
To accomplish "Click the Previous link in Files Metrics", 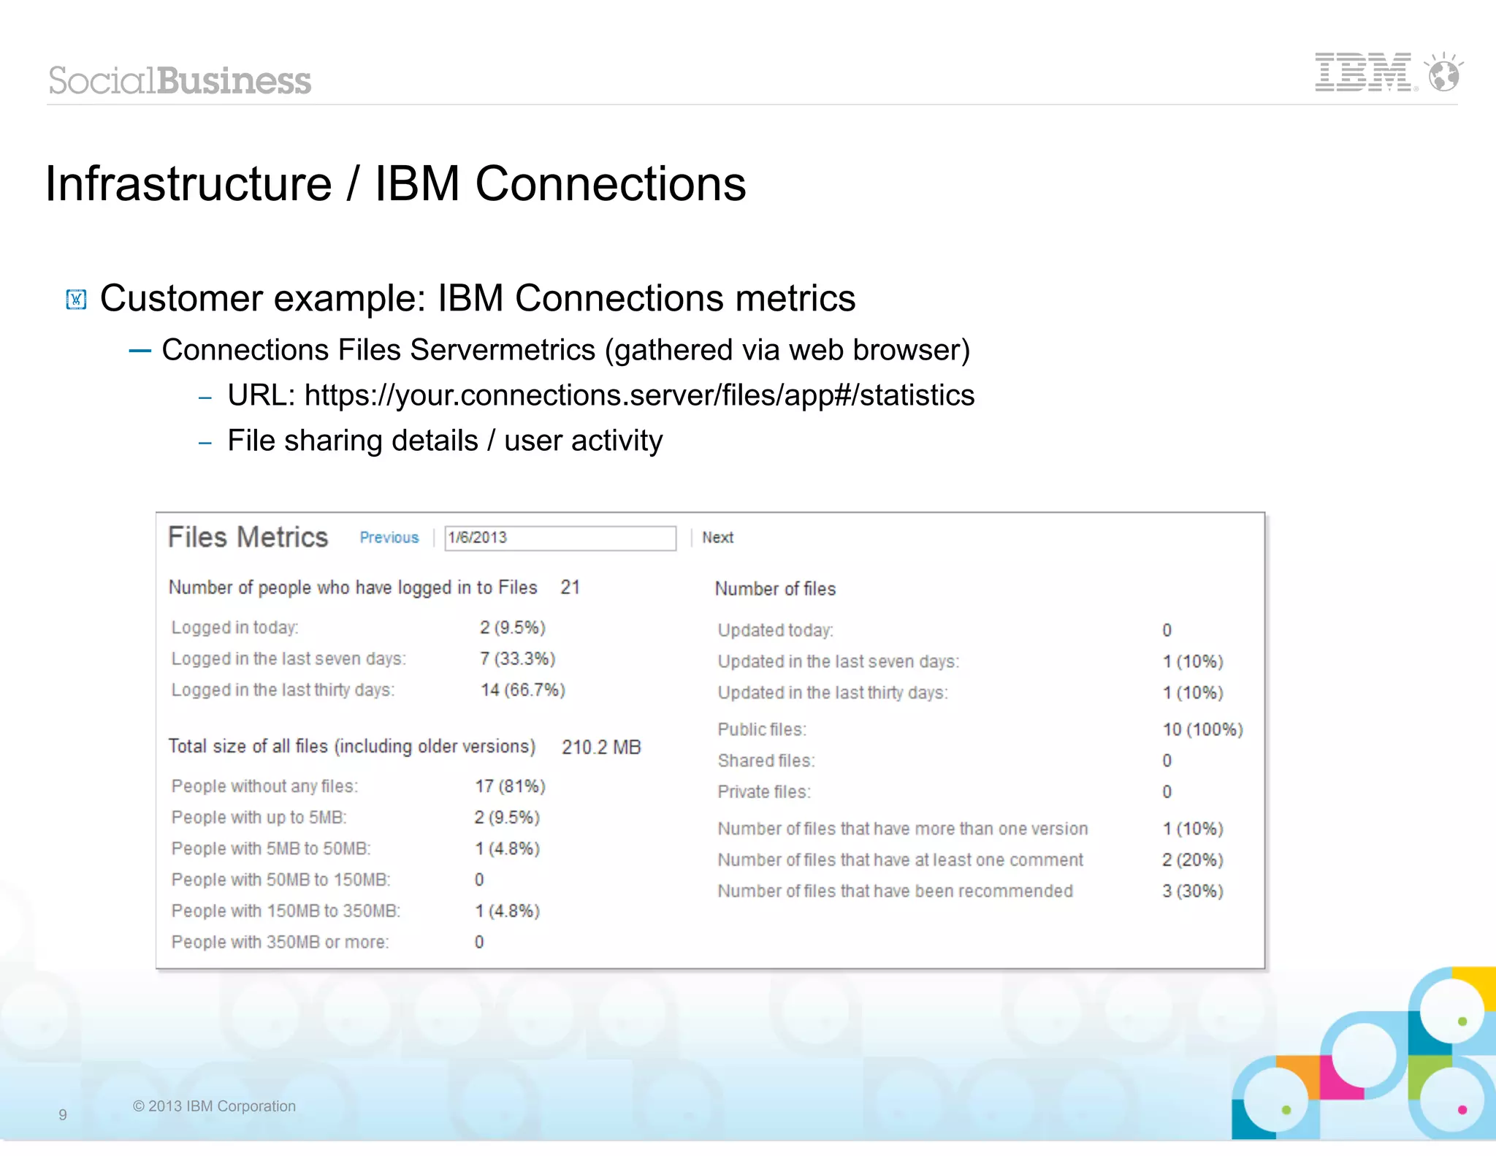I will tap(389, 537).
